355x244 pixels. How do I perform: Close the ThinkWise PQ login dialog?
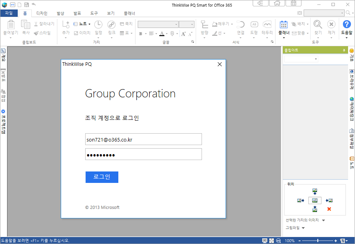220,64
